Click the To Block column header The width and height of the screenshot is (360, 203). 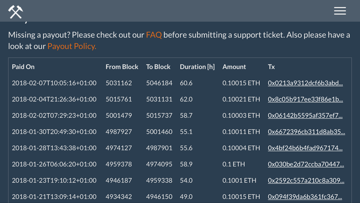click(x=158, y=66)
